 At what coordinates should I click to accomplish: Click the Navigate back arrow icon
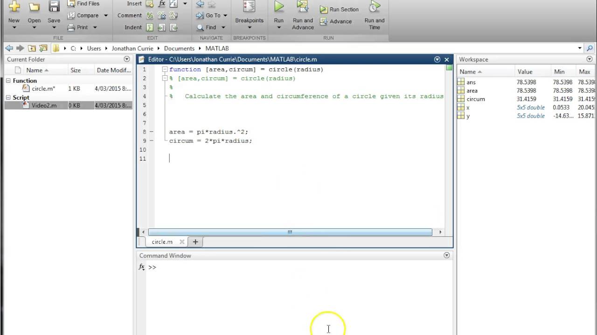pyautogui.click(x=200, y=4)
